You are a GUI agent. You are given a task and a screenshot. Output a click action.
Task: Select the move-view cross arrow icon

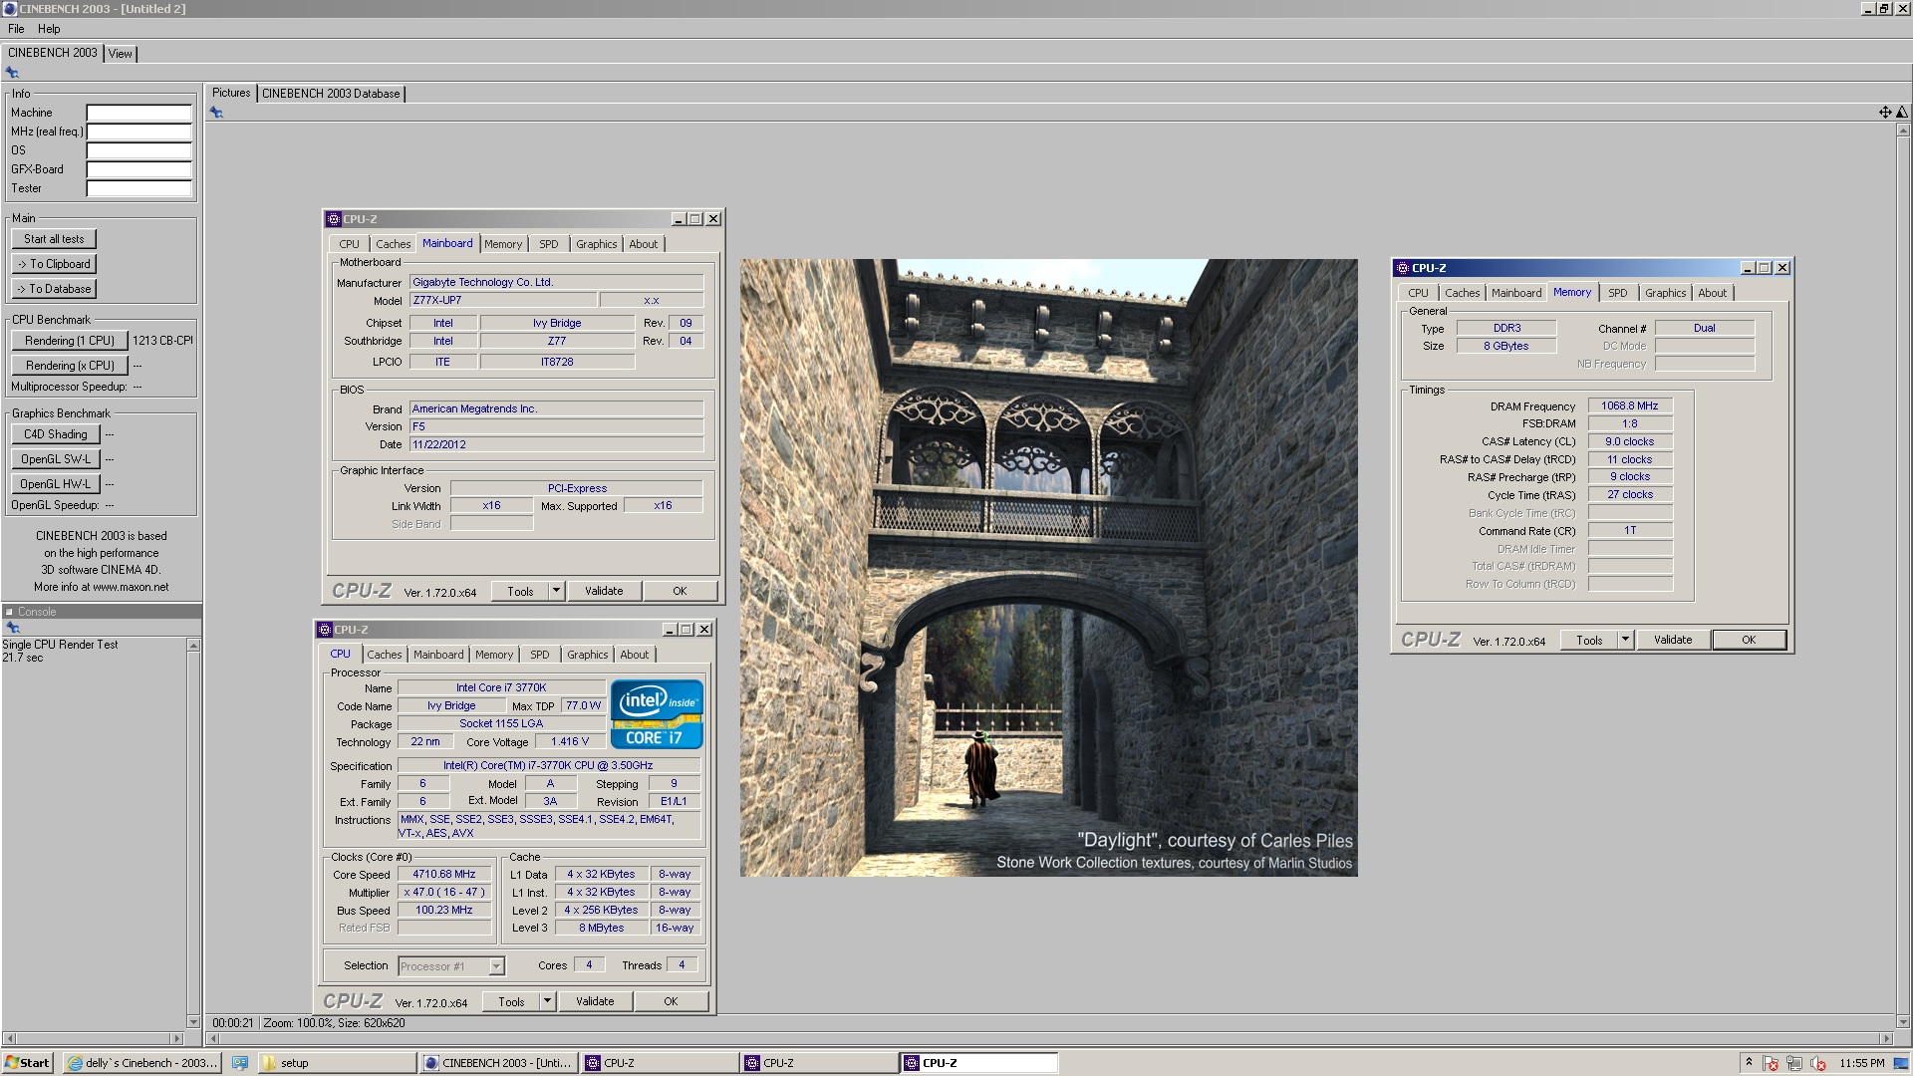click(x=1885, y=113)
